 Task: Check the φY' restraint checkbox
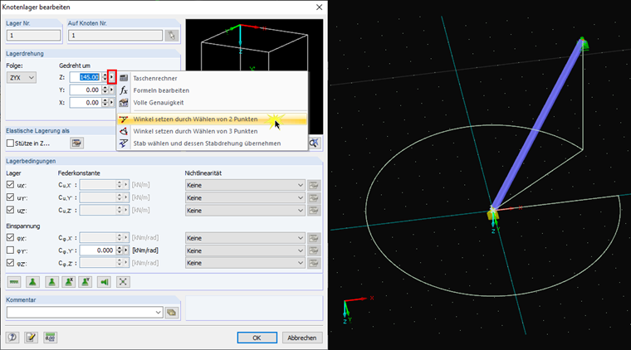(x=10, y=250)
